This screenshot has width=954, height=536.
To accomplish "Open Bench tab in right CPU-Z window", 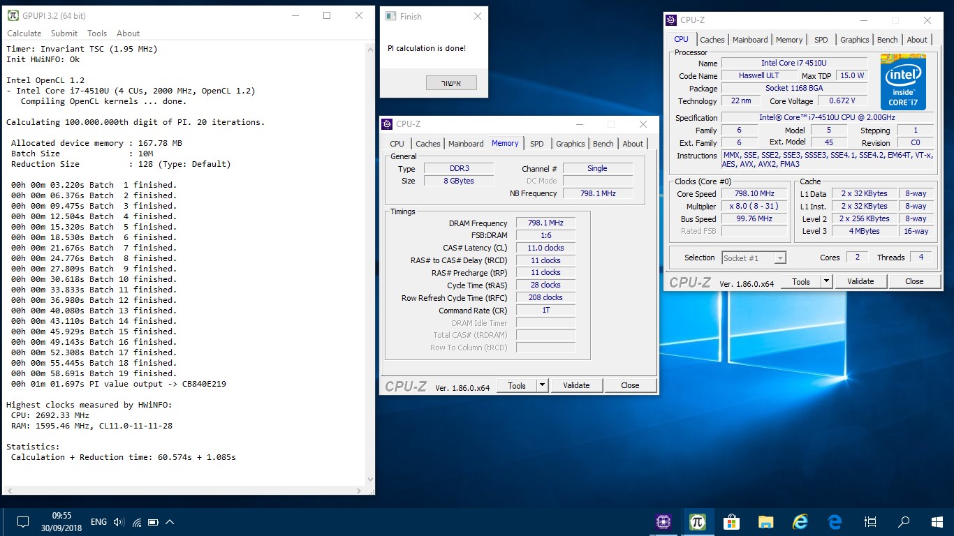I will 888,40.
